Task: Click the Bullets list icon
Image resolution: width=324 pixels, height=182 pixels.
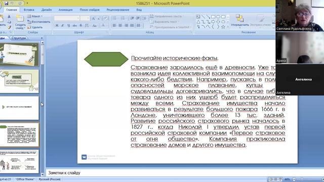Action: pyautogui.click(x=114, y=18)
